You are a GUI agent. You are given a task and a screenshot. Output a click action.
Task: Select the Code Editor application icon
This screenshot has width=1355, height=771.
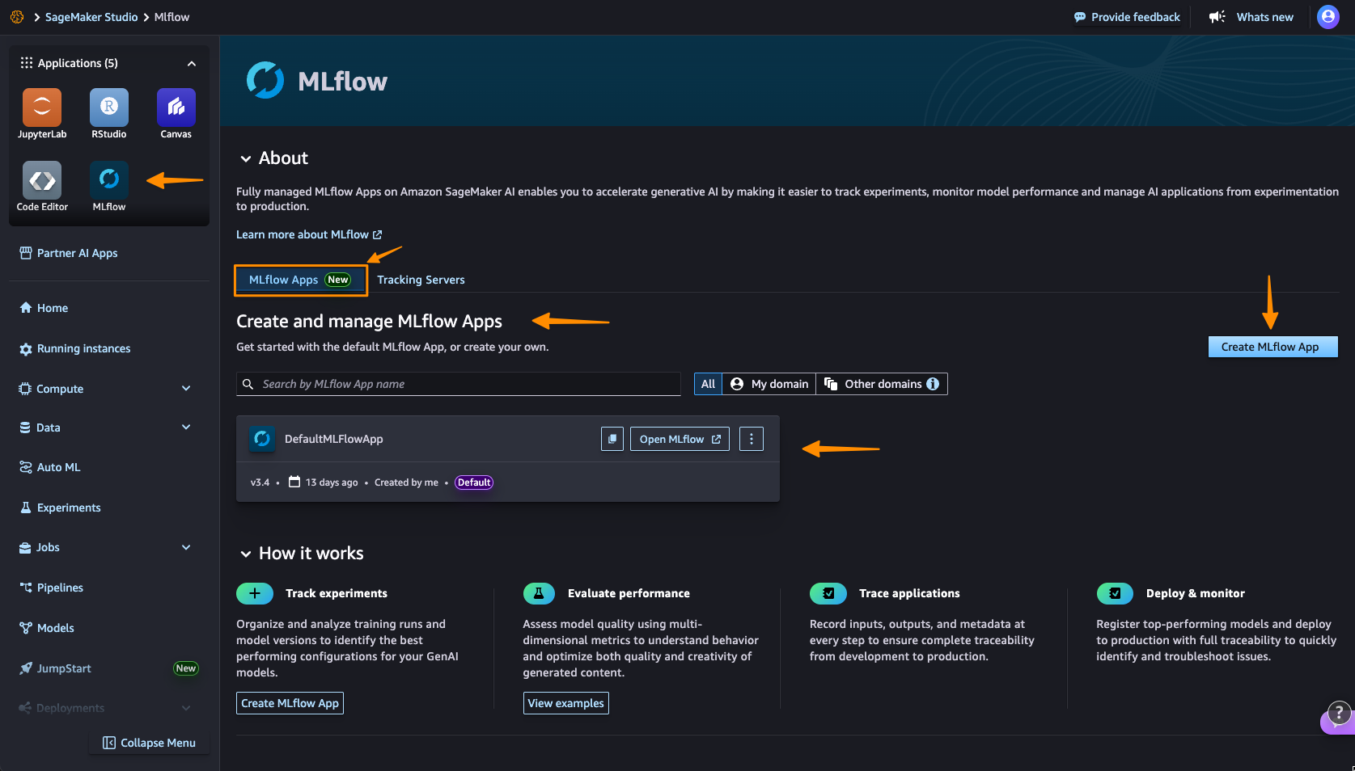point(41,179)
